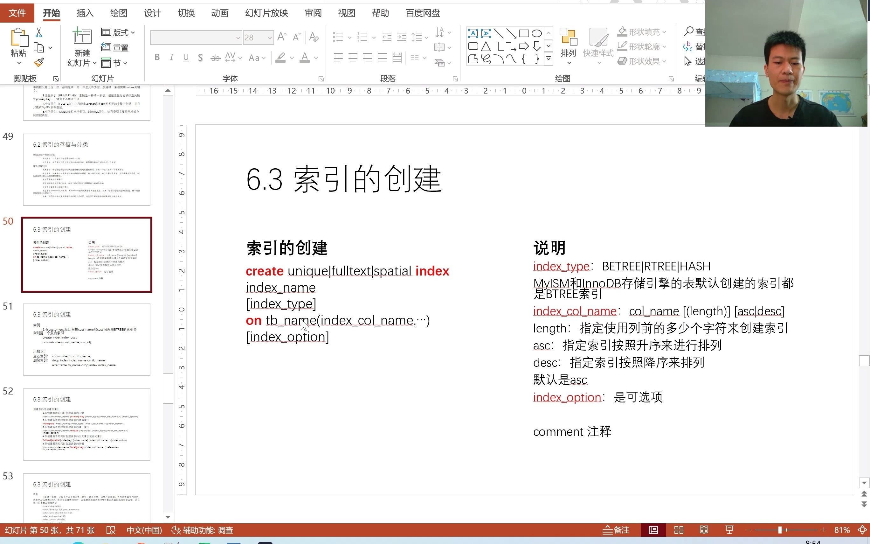
Task: Click the increase indent icon
Action: tap(402, 37)
